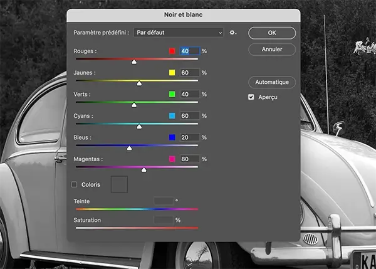Click the Verts percentage field
376x269 pixels.
[x=189, y=94]
